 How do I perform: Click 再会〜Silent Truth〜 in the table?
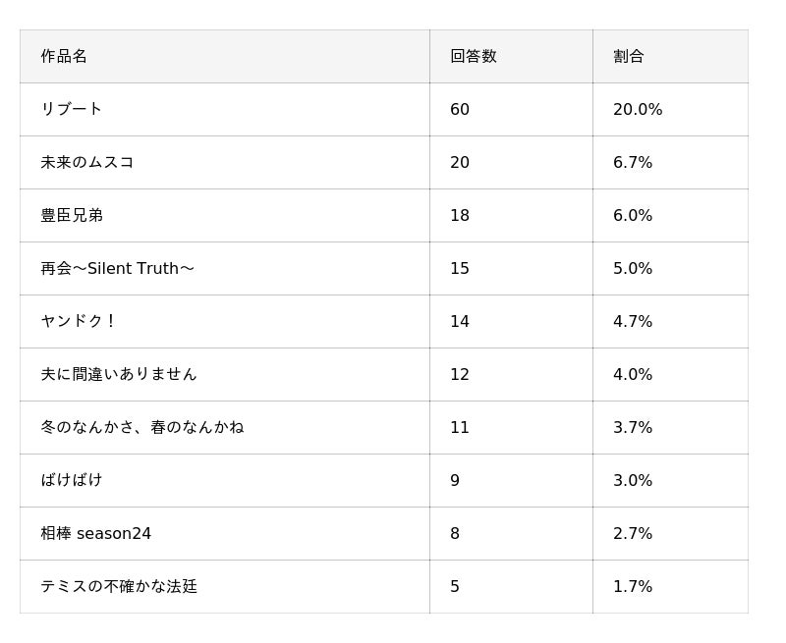pos(117,268)
